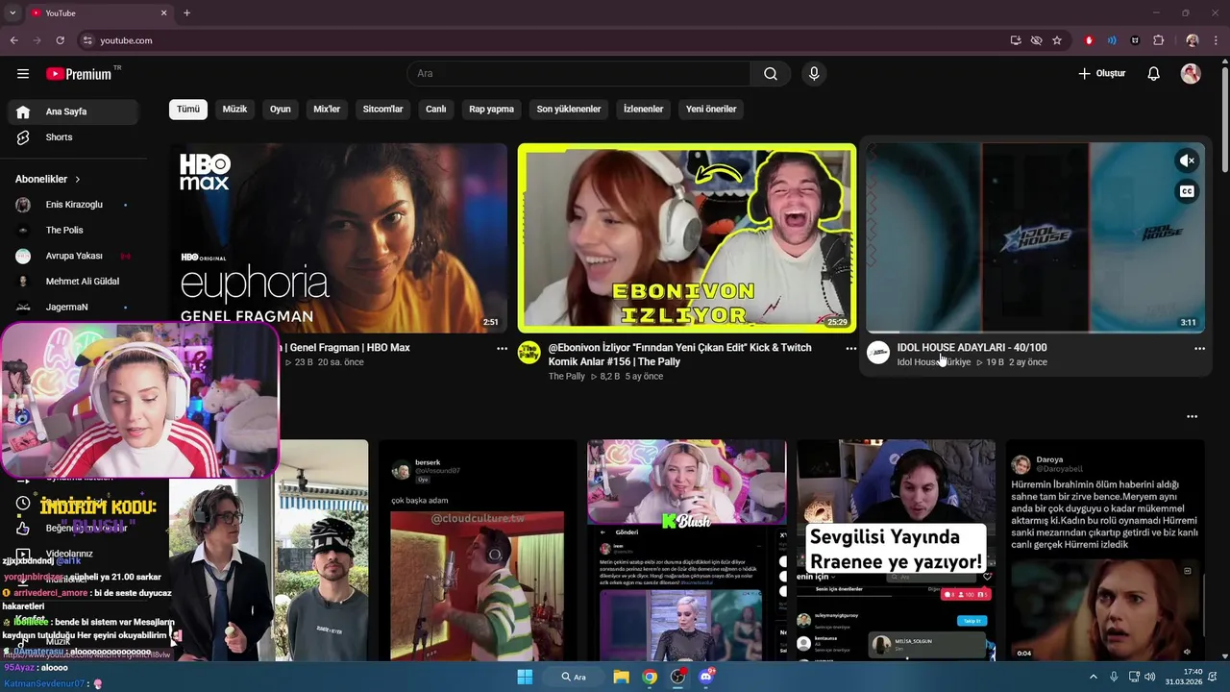The image size is (1230, 692).
Task: Open the Blush Gönderi short
Action: point(686,550)
